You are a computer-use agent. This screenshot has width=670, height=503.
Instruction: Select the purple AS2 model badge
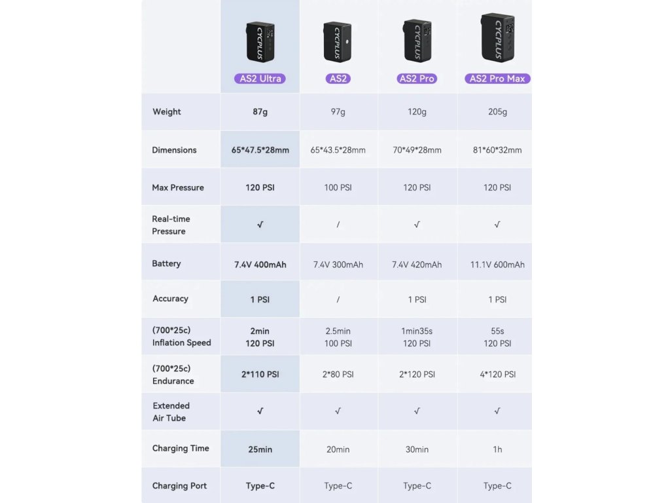click(x=338, y=79)
